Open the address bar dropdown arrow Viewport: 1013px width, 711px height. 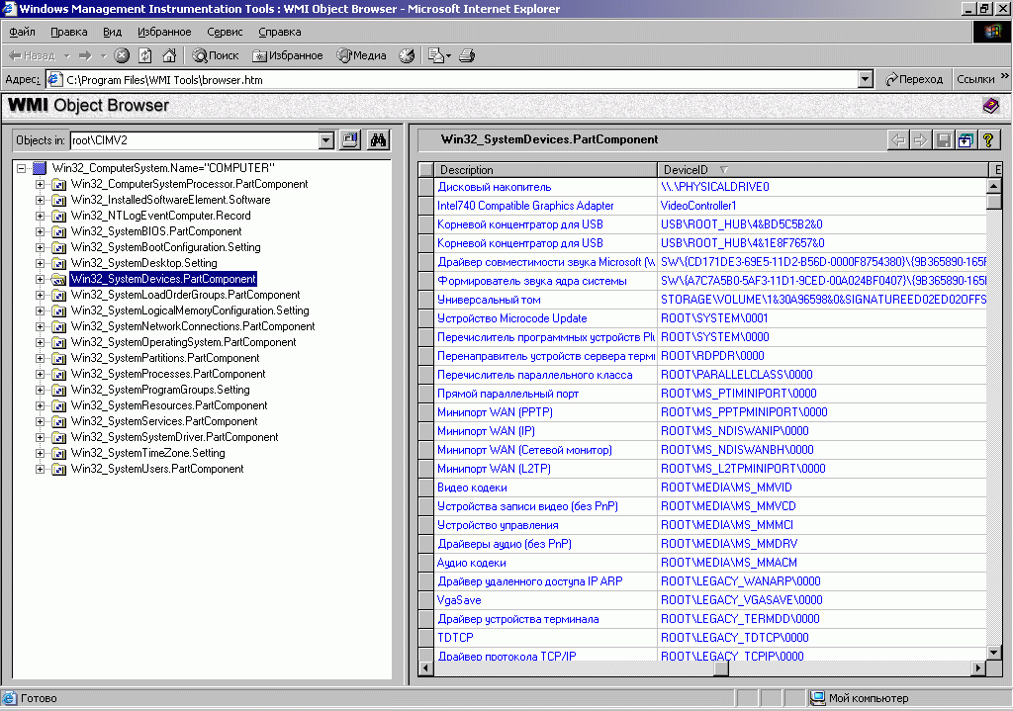(866, 79)
